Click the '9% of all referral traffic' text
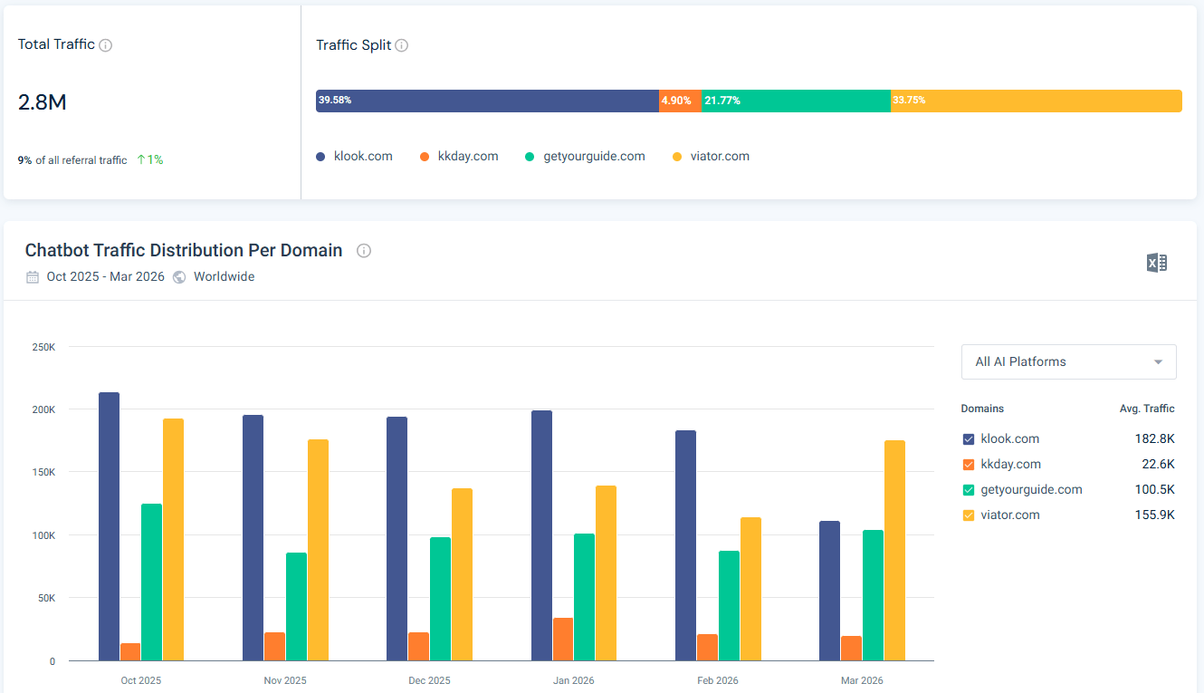The image size is (1204, 693). [72, 160]
